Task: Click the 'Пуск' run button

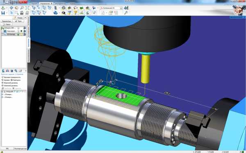Action: (18, 21)
